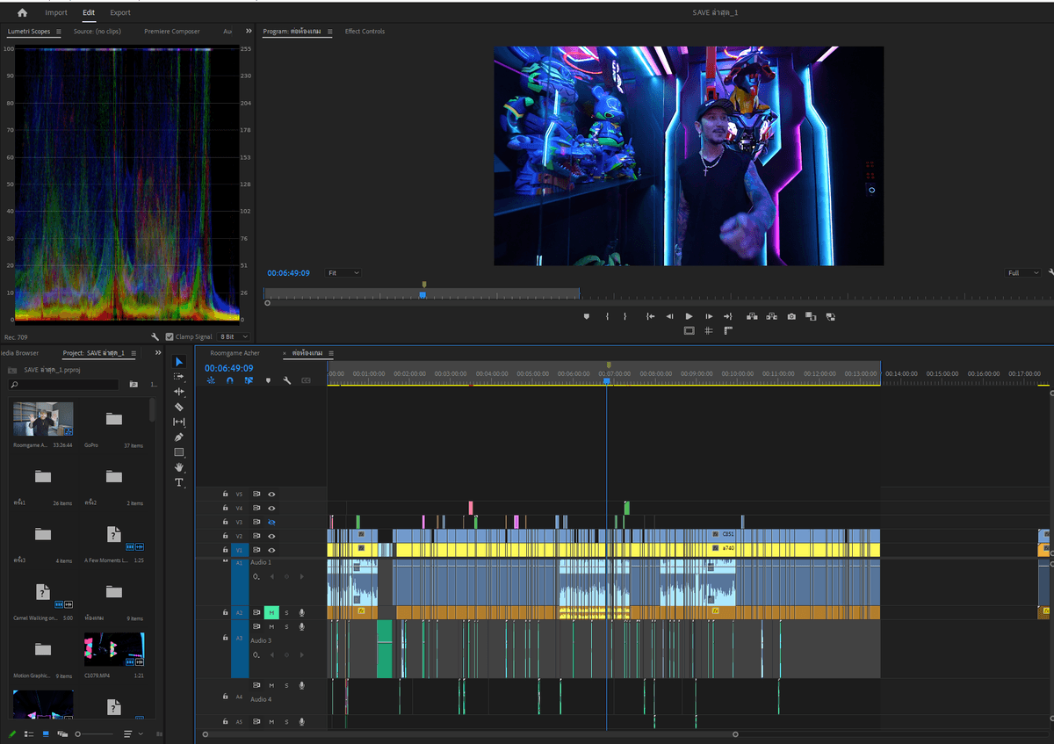Click the new bin icon beside project search

[134, 384]
